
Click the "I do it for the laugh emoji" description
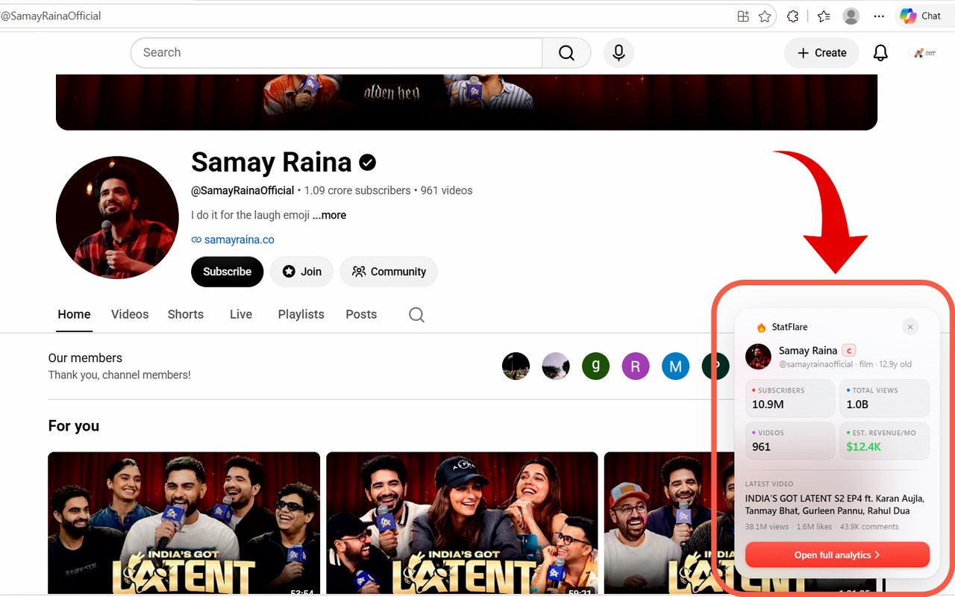(x=250, y=215)
